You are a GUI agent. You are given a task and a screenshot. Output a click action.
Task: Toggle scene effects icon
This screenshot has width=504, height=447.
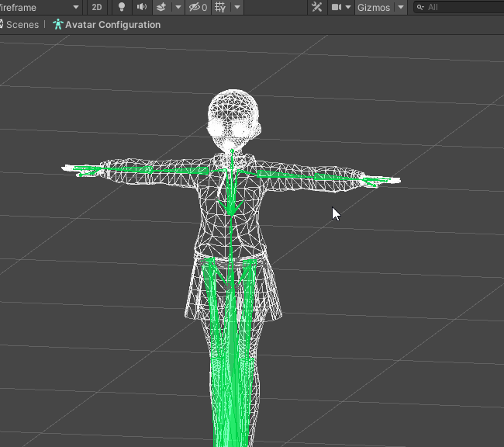[x=161, y=7]
